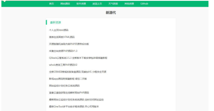This screenshot has width=214, height=111.
Task: Click whois查询工具PHP源码V2 link
Action: [x=63, y=65]
